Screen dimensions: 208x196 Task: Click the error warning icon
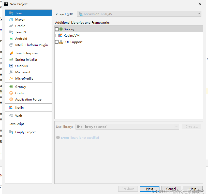(58, 137)
